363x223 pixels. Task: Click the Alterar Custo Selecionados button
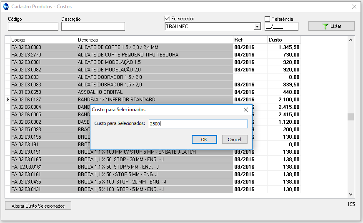(x=38, y=206)
